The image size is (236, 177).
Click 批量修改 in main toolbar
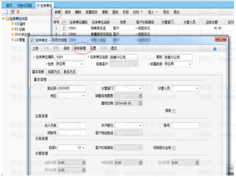click(92, 12)
